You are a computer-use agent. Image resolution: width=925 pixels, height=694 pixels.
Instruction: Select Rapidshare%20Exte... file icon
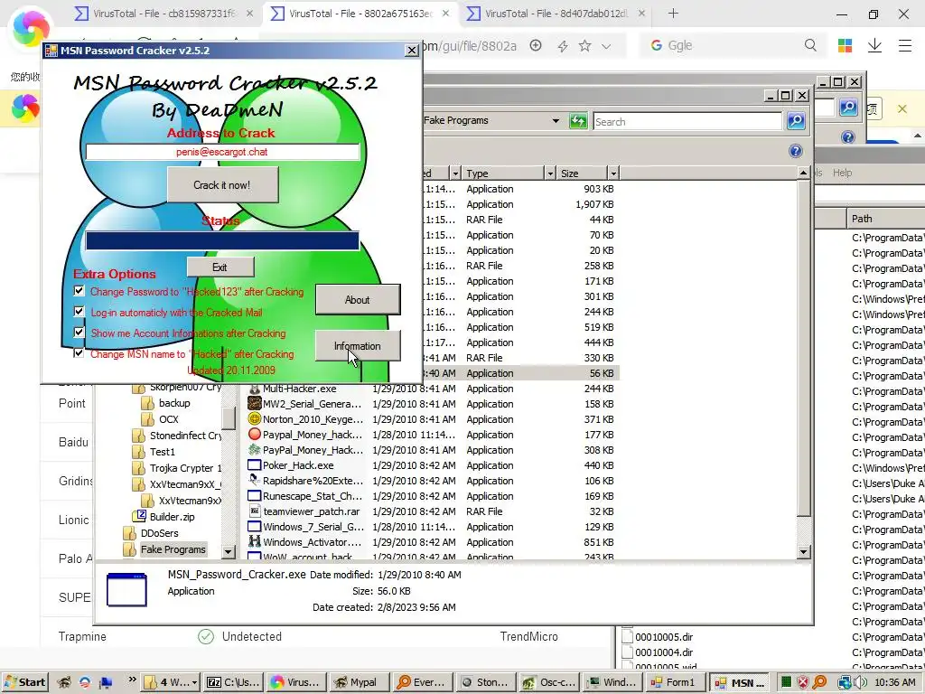point(254,481)
